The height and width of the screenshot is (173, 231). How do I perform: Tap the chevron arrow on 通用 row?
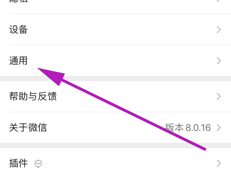pyautogui.click(x=219, y=61)
